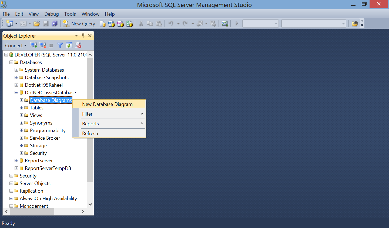The width and height of the screenshot is (389, 228).
Task: Expand the System Databases folder
Action: tap(16, 70)
